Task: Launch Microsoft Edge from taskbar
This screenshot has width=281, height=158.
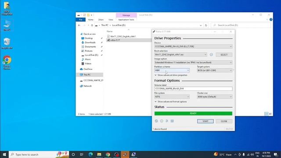Action: tap(90, 154)
